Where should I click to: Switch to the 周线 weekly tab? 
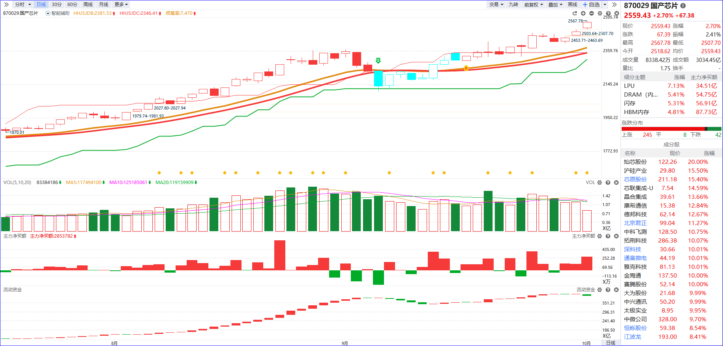[x=88, y=5]
